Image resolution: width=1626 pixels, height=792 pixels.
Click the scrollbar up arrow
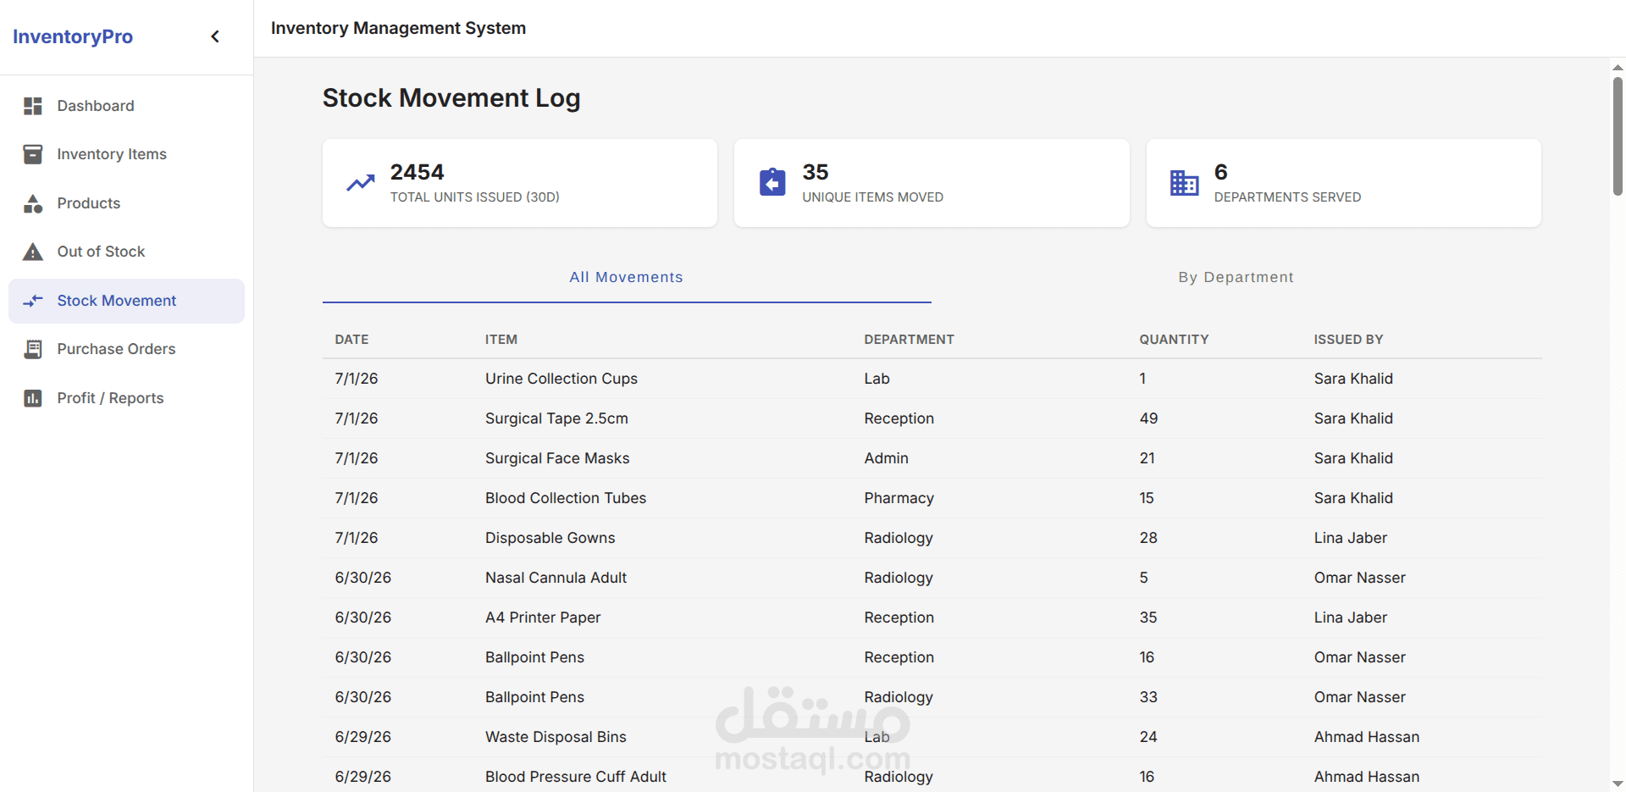(x=1618, y=67)
